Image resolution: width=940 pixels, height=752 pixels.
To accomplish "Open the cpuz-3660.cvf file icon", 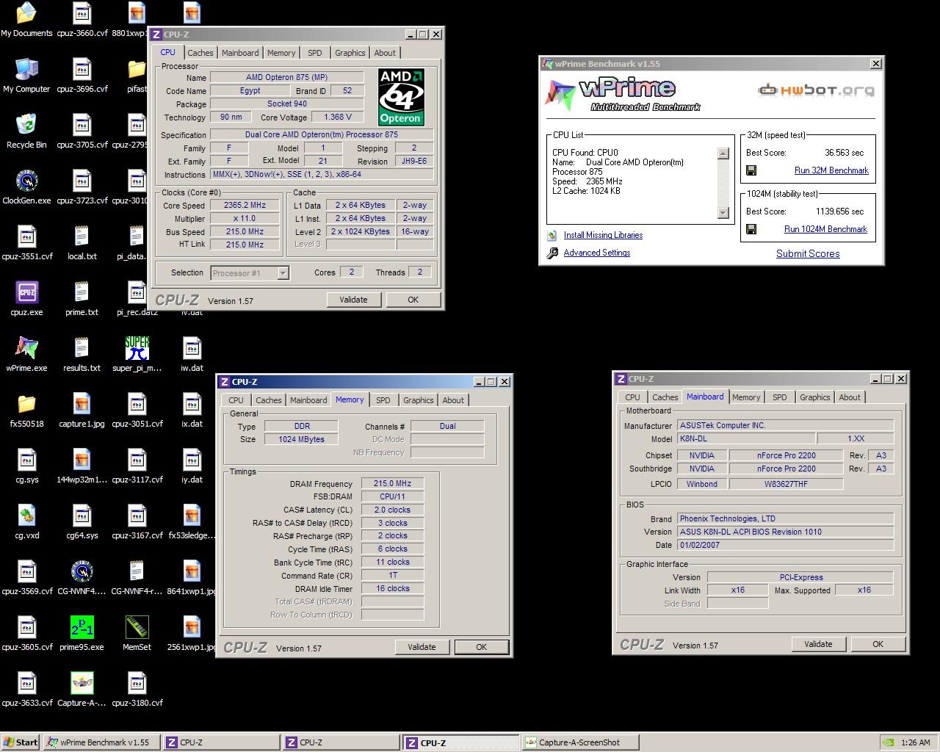I will tap(82, 19).
